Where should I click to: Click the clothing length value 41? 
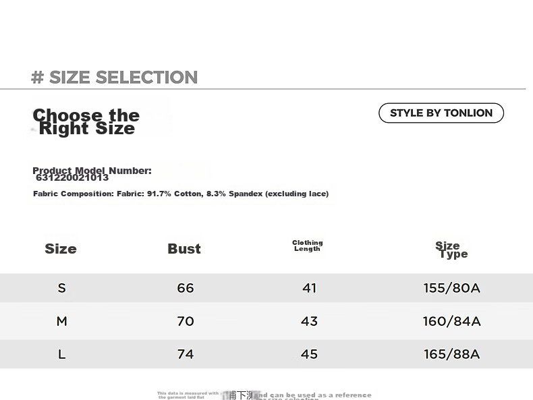click(309, 288)
